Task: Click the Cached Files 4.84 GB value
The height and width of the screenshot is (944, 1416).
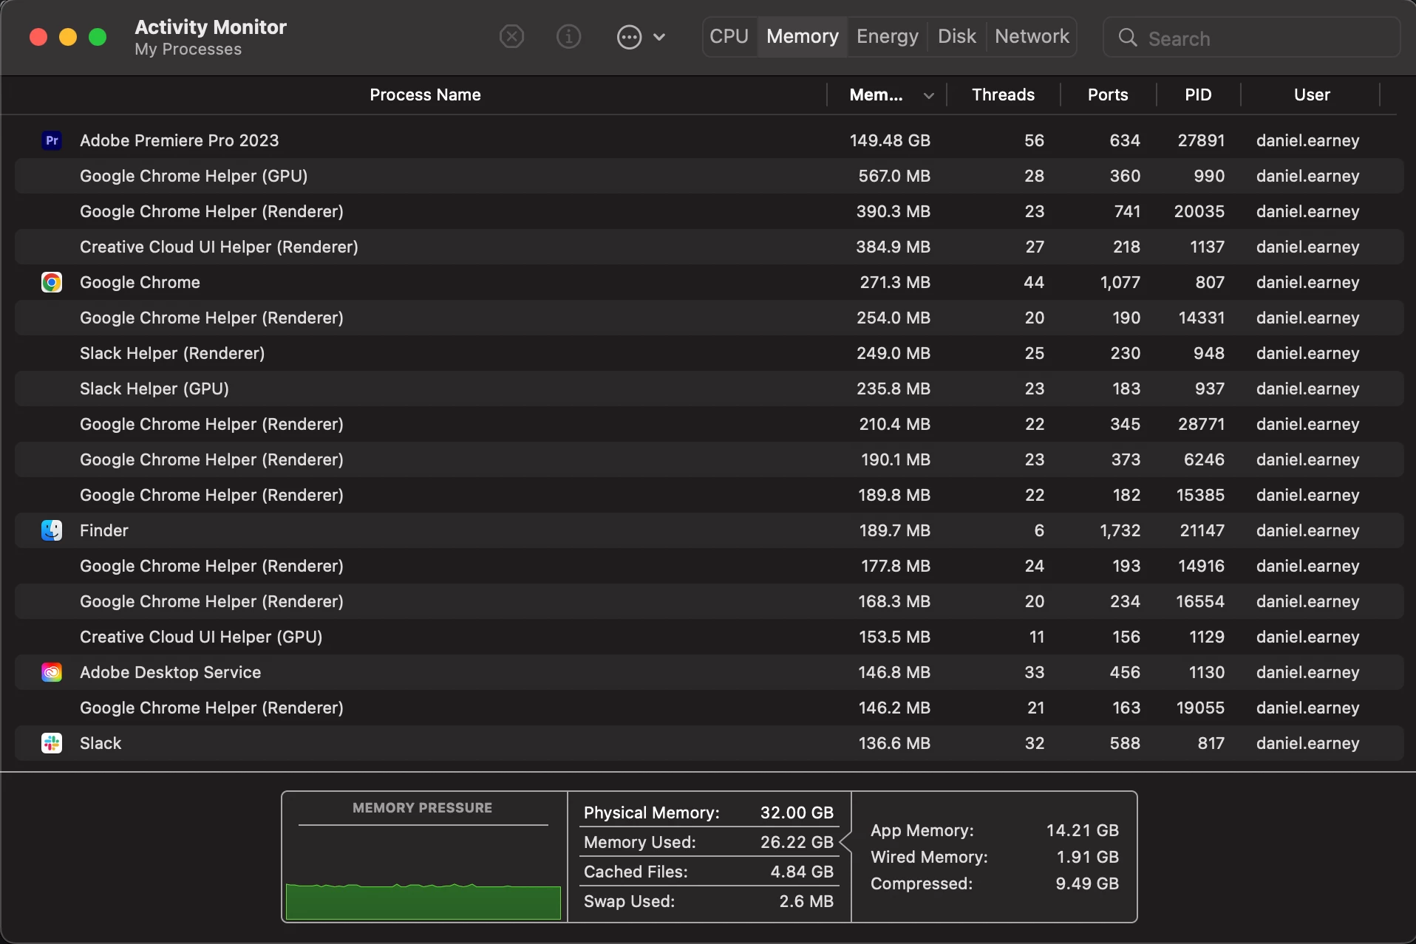Action: coord(802,872)
